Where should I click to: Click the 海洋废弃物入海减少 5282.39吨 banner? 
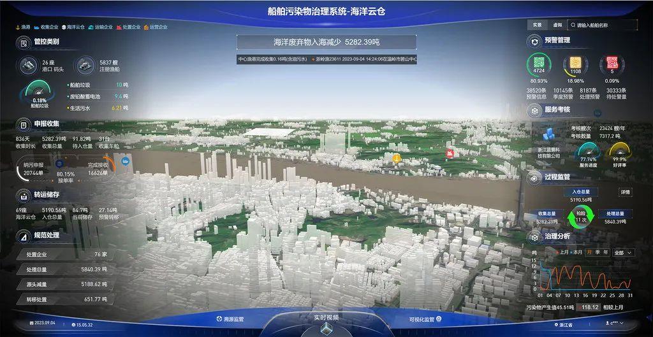point(326,42)
